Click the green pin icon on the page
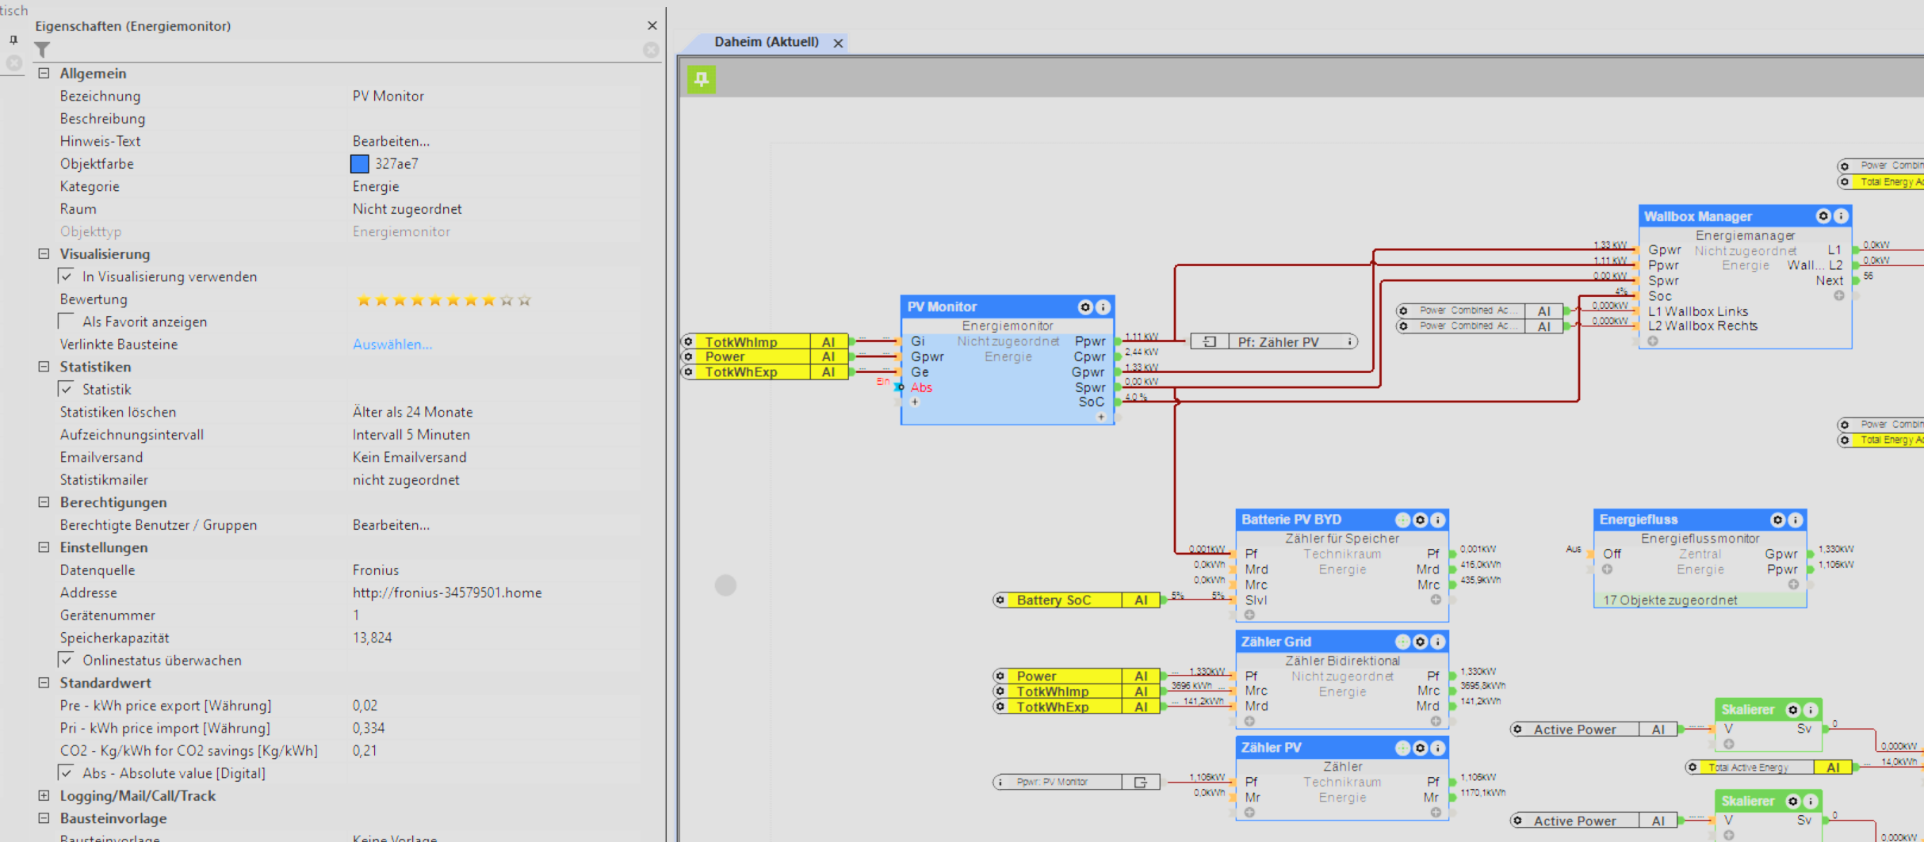 [701, 79]
